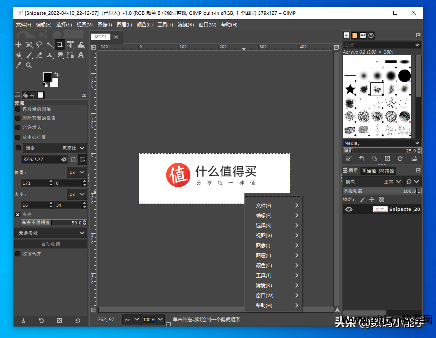Select the Paths tool
The image size is (436, 338).
(x=70, y=55)
